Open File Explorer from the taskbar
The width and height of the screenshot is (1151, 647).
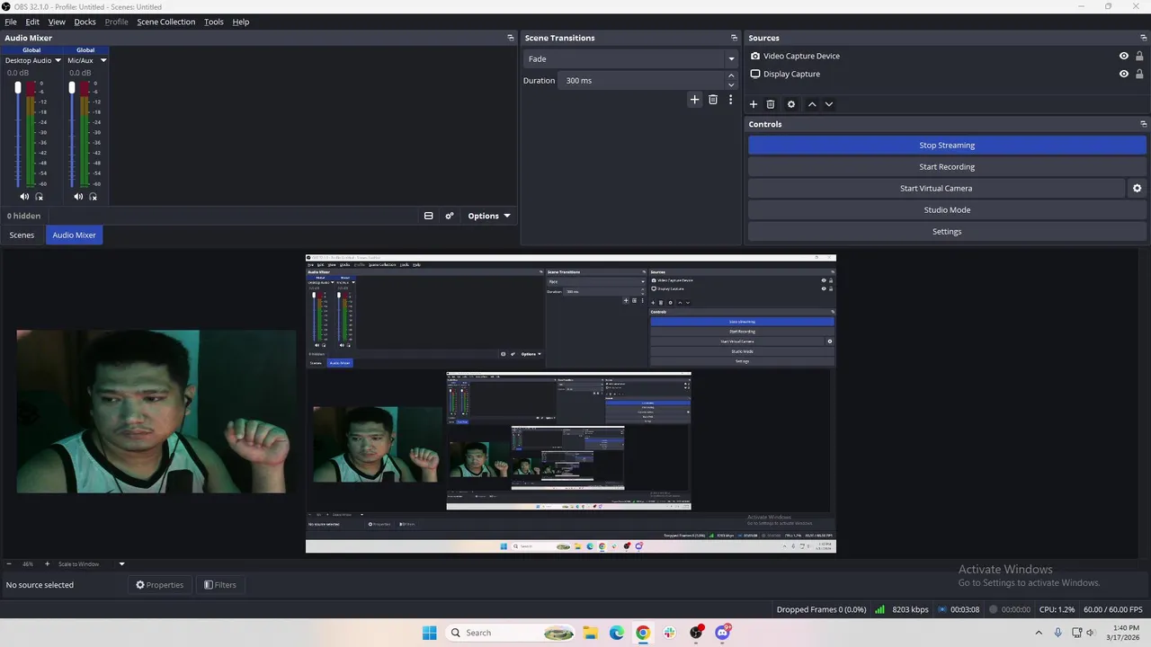[590, 633]
